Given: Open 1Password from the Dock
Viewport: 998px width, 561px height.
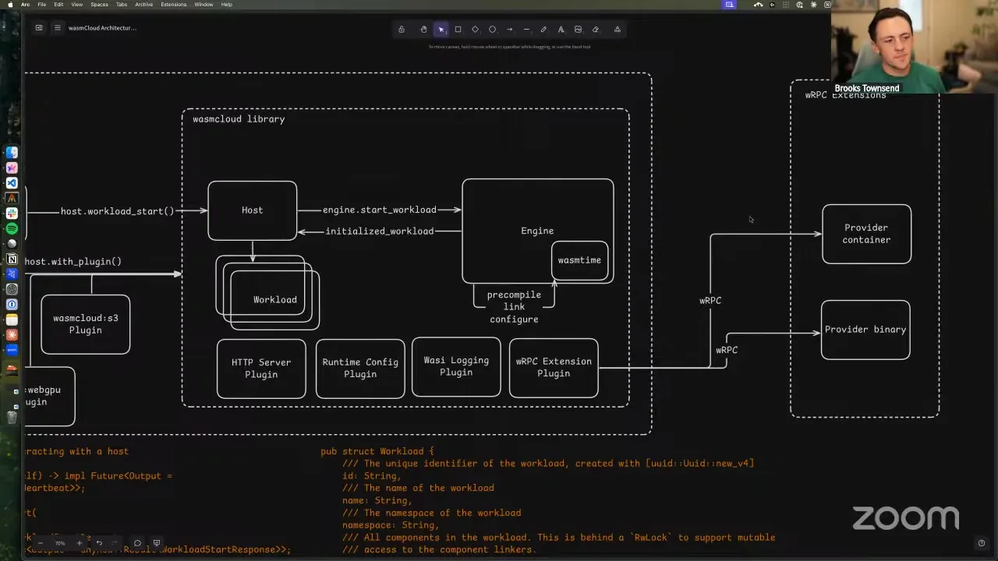Looking at the screenshot, I should (12, 305).
